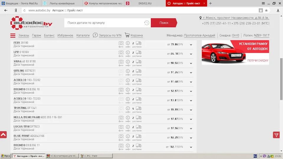This screenshot has width=283, height=159.
Task: Open photo icon for FEBI 39190
Action: 121,43
